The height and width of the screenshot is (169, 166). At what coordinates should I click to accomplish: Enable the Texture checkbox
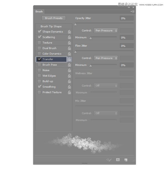tap(39, 43)
